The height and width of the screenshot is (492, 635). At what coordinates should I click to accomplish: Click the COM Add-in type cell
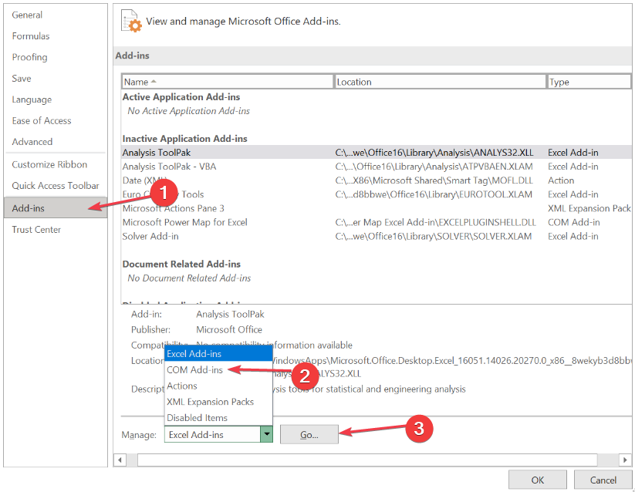coord(574,222)
